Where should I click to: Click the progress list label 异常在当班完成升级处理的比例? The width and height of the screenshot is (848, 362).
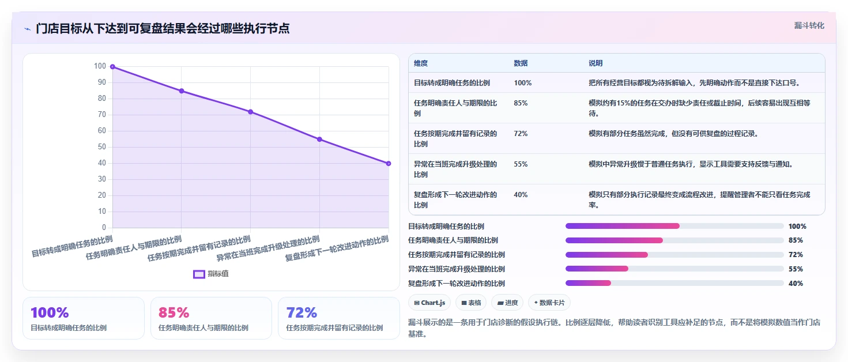[x=457, y=269]
